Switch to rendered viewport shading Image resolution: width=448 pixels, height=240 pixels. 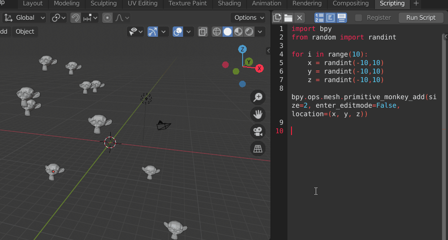[x=249, y=32]
